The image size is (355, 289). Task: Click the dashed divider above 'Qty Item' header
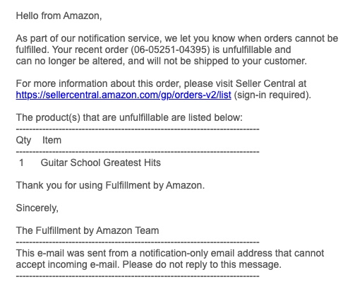[x=138, y=129]
